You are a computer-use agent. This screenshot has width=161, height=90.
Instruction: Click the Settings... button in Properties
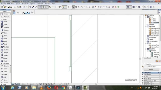coord(151,69)
